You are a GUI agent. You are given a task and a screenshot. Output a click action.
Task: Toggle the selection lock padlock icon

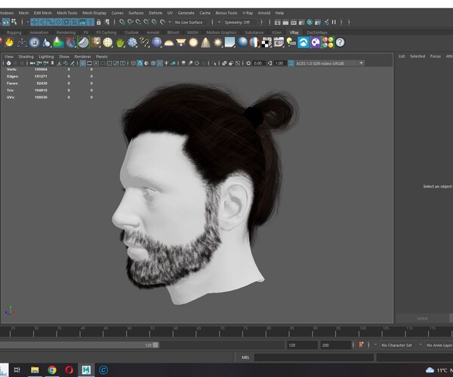point(99,22)
